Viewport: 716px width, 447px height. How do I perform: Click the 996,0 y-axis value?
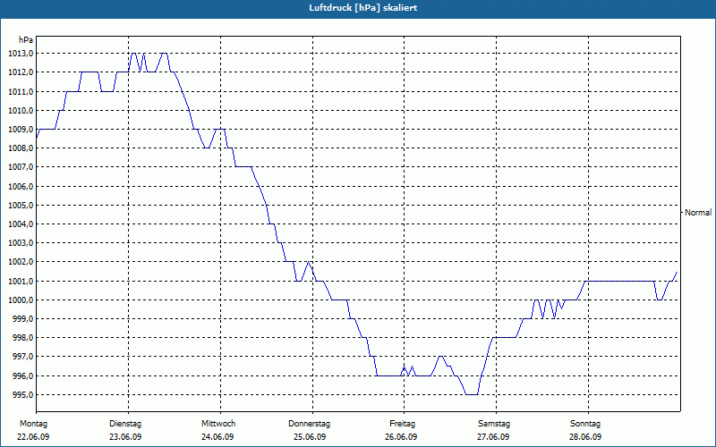coord(23,376)
